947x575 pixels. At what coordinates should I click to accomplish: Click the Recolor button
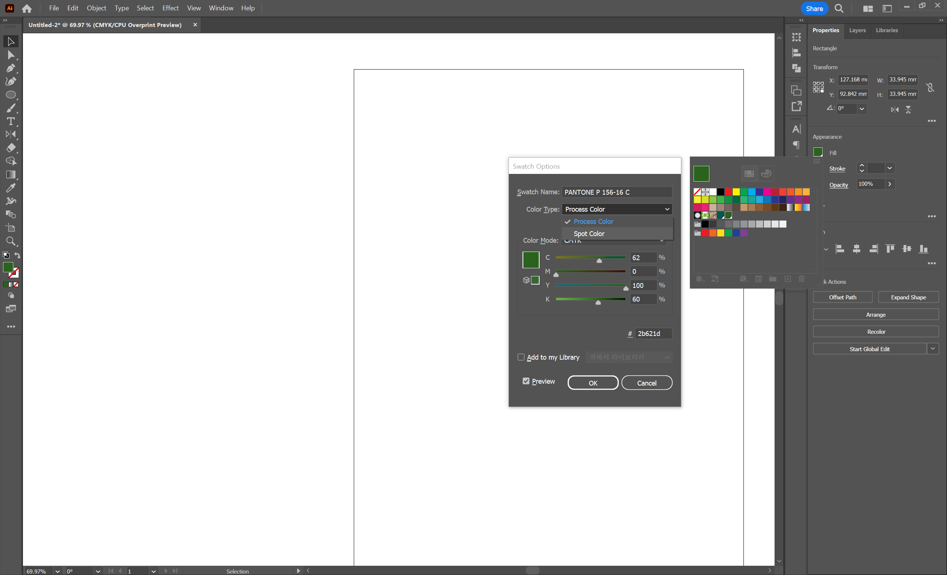click(876, 332)
